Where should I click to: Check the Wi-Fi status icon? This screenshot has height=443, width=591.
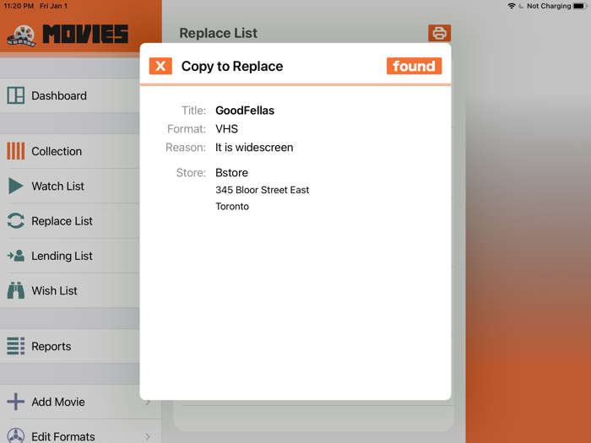[511, 6]
